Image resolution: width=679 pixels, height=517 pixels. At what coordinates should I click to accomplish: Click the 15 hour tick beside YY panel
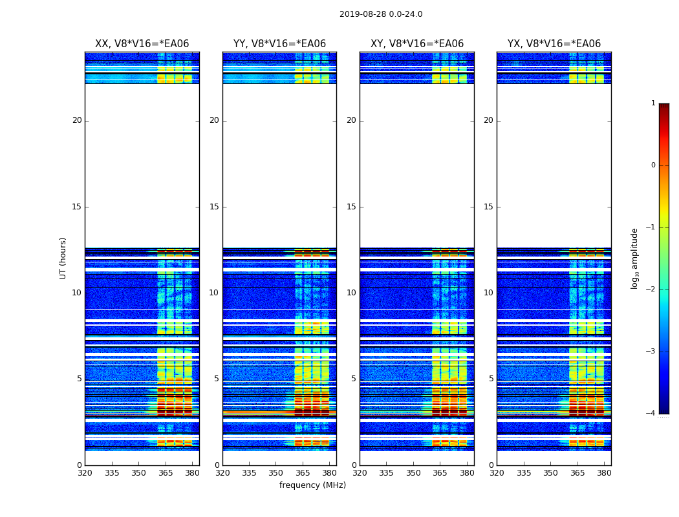(214, 207)
